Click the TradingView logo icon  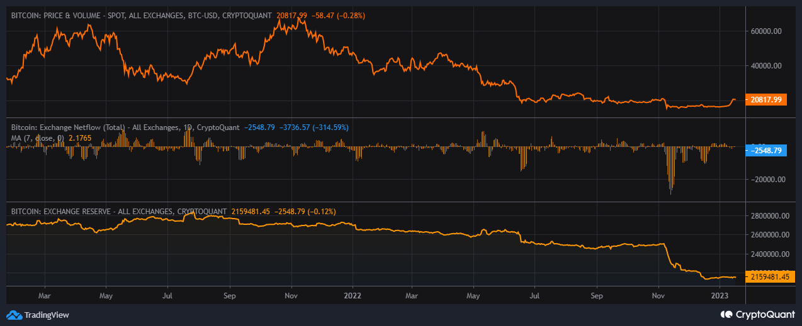point(13,315)
